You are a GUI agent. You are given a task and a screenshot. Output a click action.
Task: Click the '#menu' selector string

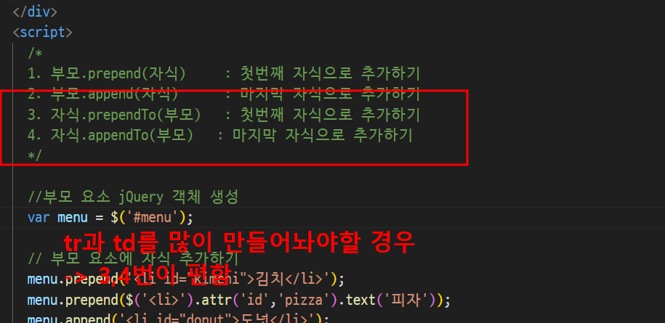point(151,218)
